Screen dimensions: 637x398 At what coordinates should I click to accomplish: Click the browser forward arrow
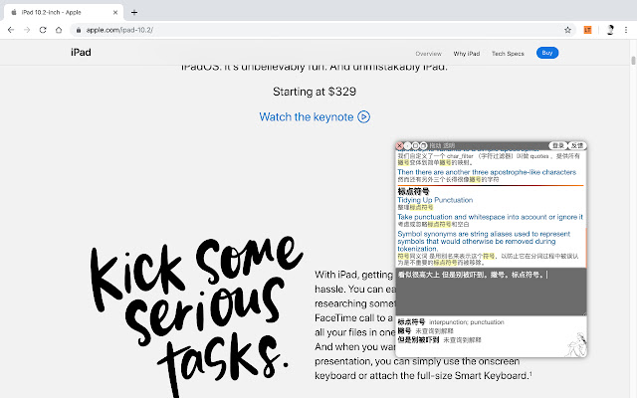tap(27, 30)
